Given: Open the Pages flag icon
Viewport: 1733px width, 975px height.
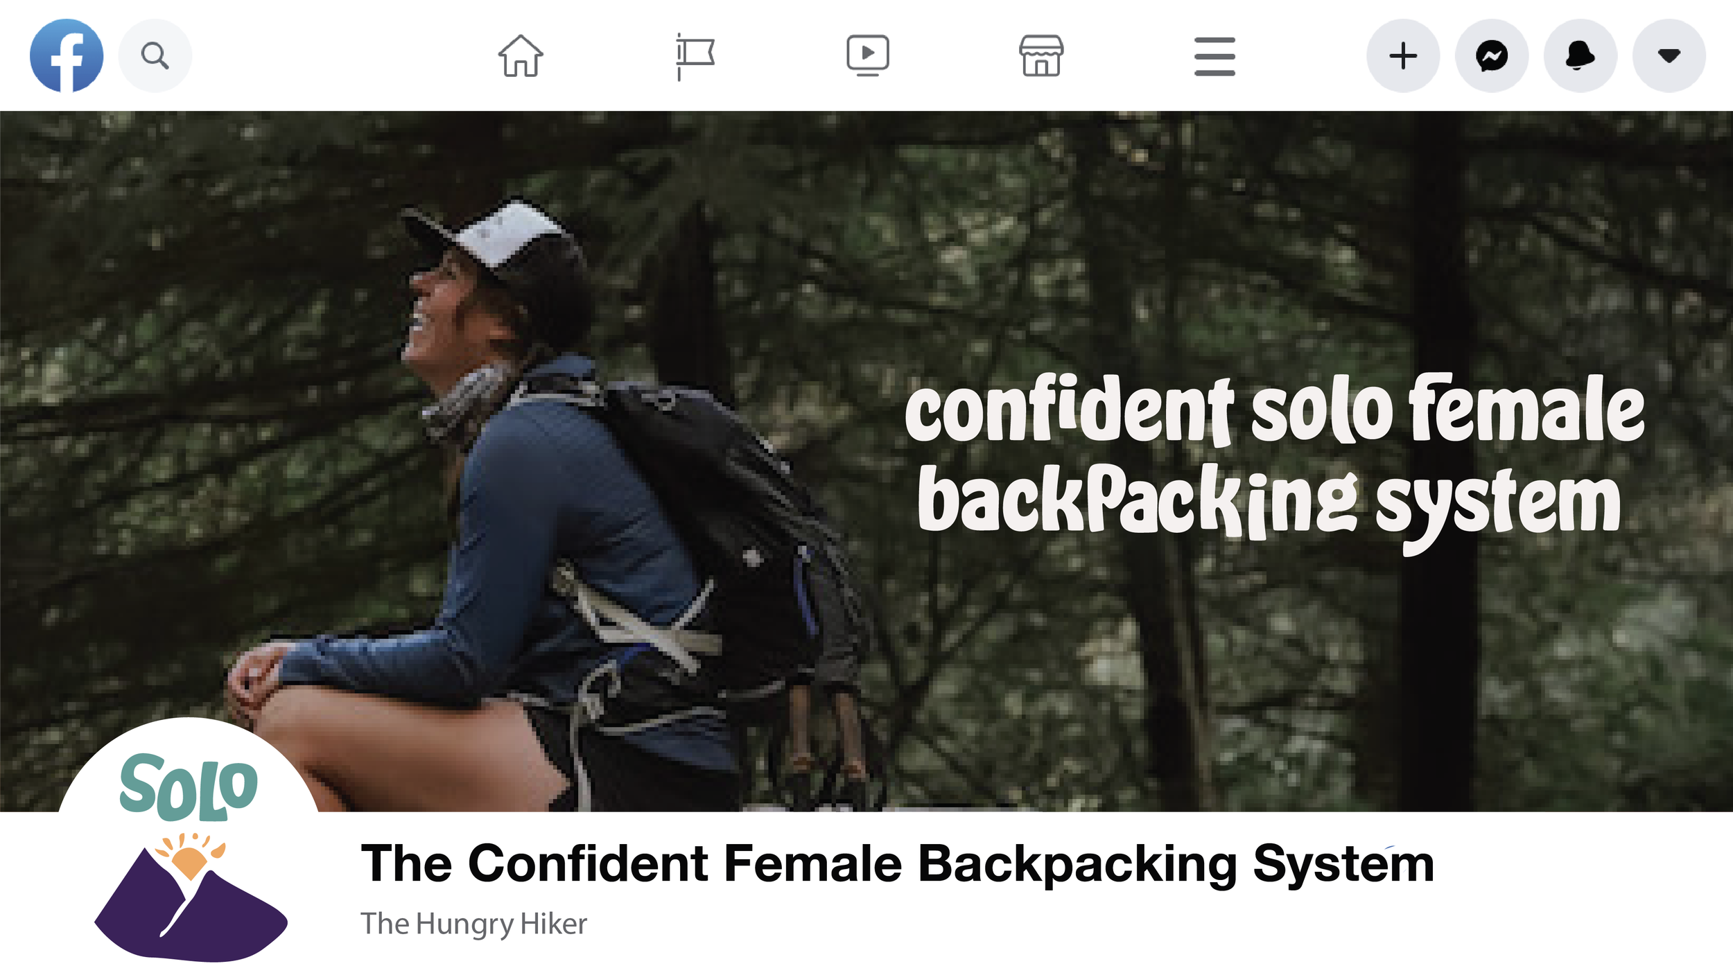Looking at the screenshot, I should (x=695, y=57).
